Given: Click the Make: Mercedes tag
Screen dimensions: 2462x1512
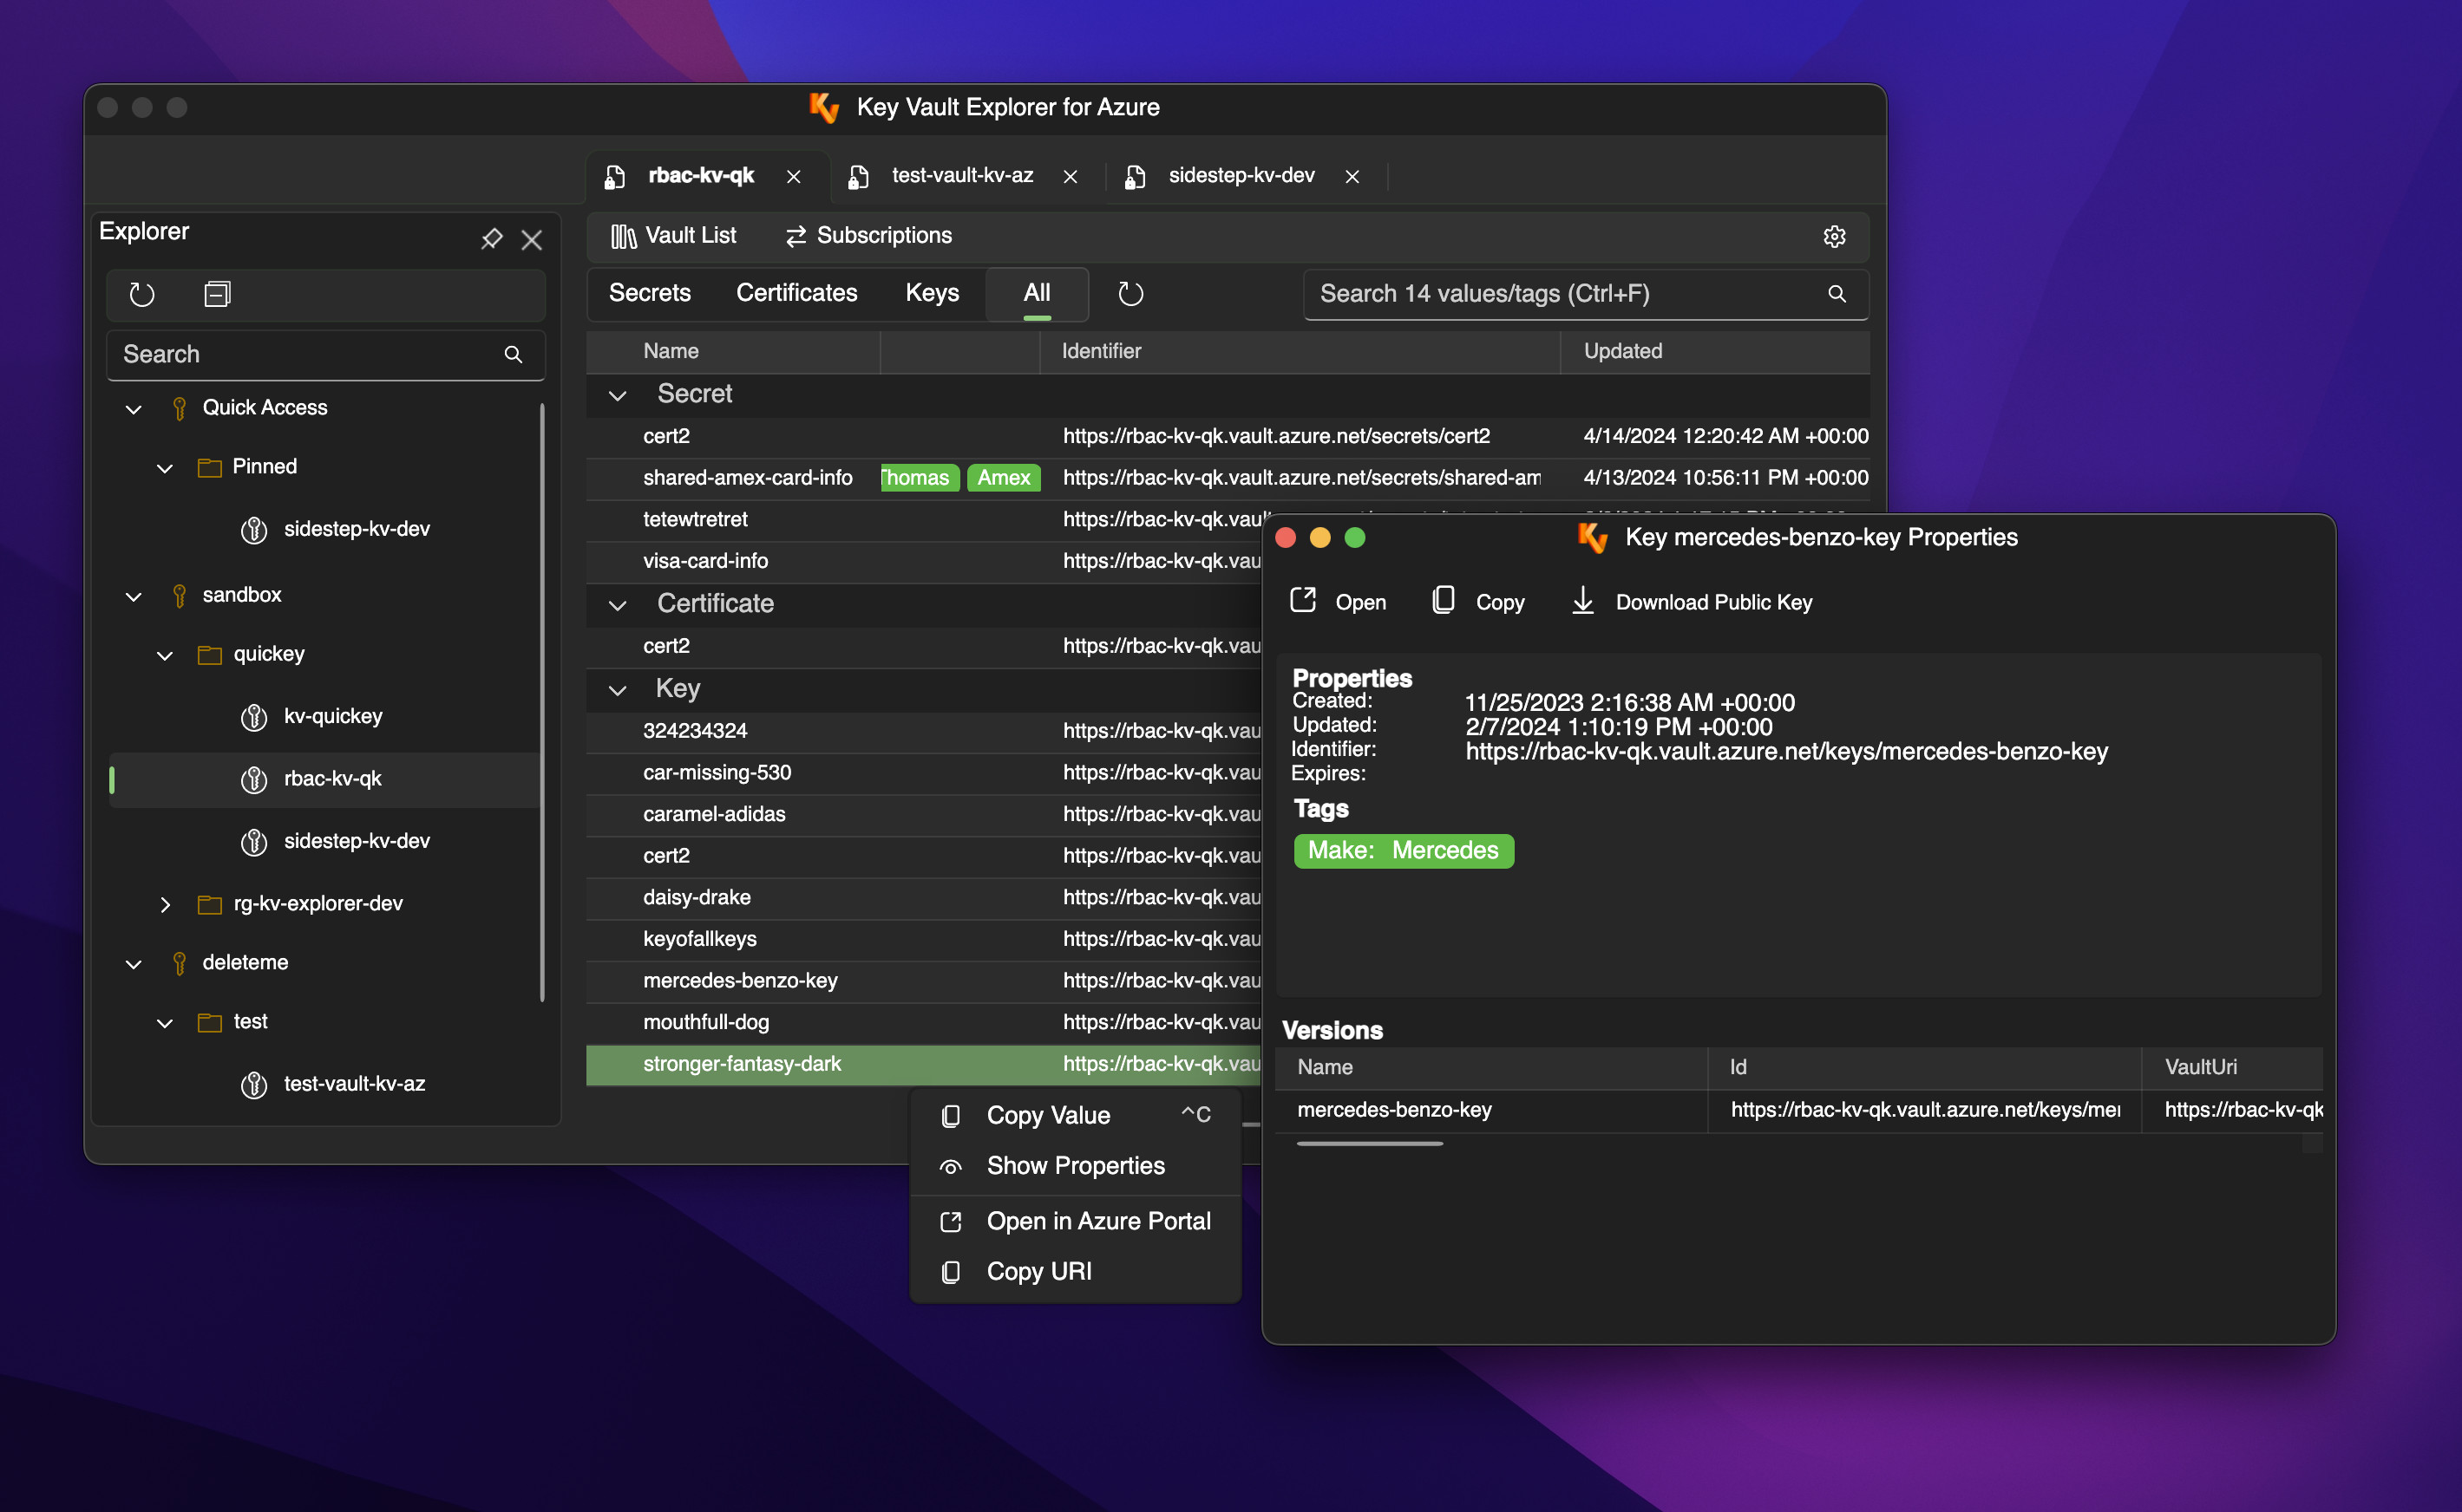Looking at the screenshot, I should coord(1403,851).
